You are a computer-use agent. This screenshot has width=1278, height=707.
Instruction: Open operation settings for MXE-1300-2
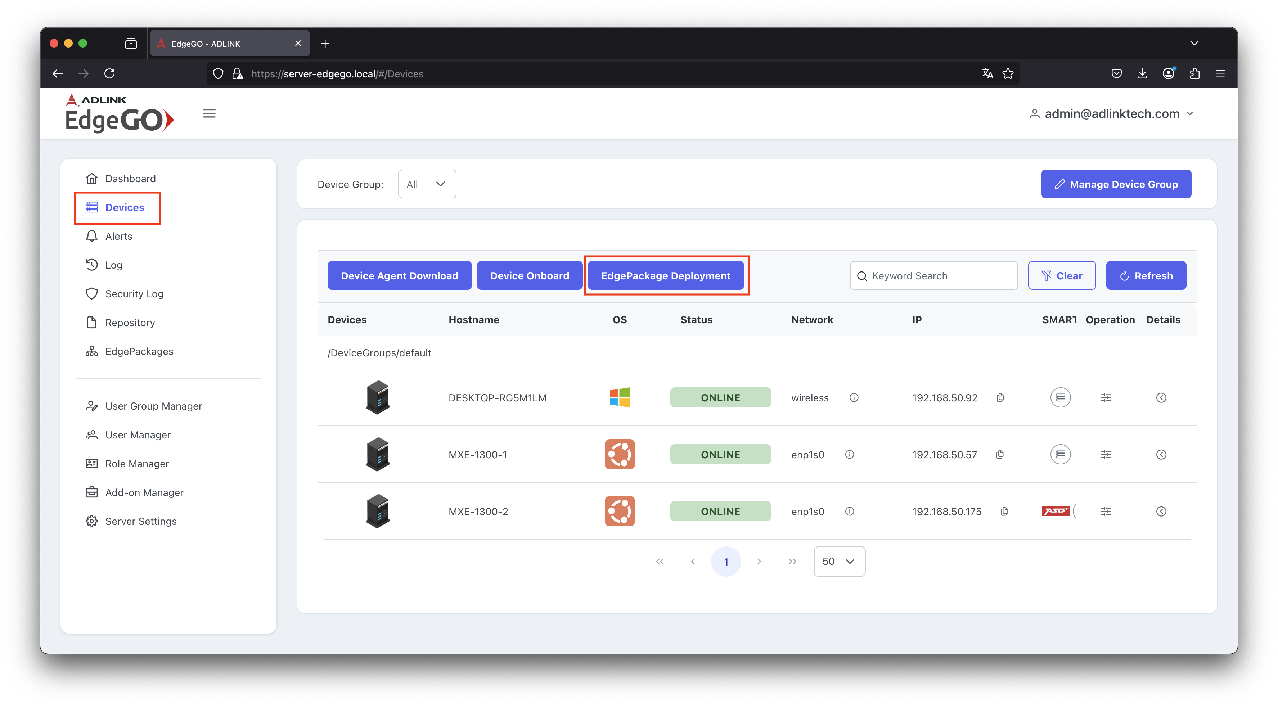tap(1105, 512)
